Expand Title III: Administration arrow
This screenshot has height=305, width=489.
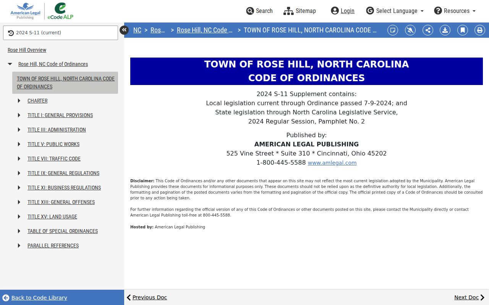[19, 130]
